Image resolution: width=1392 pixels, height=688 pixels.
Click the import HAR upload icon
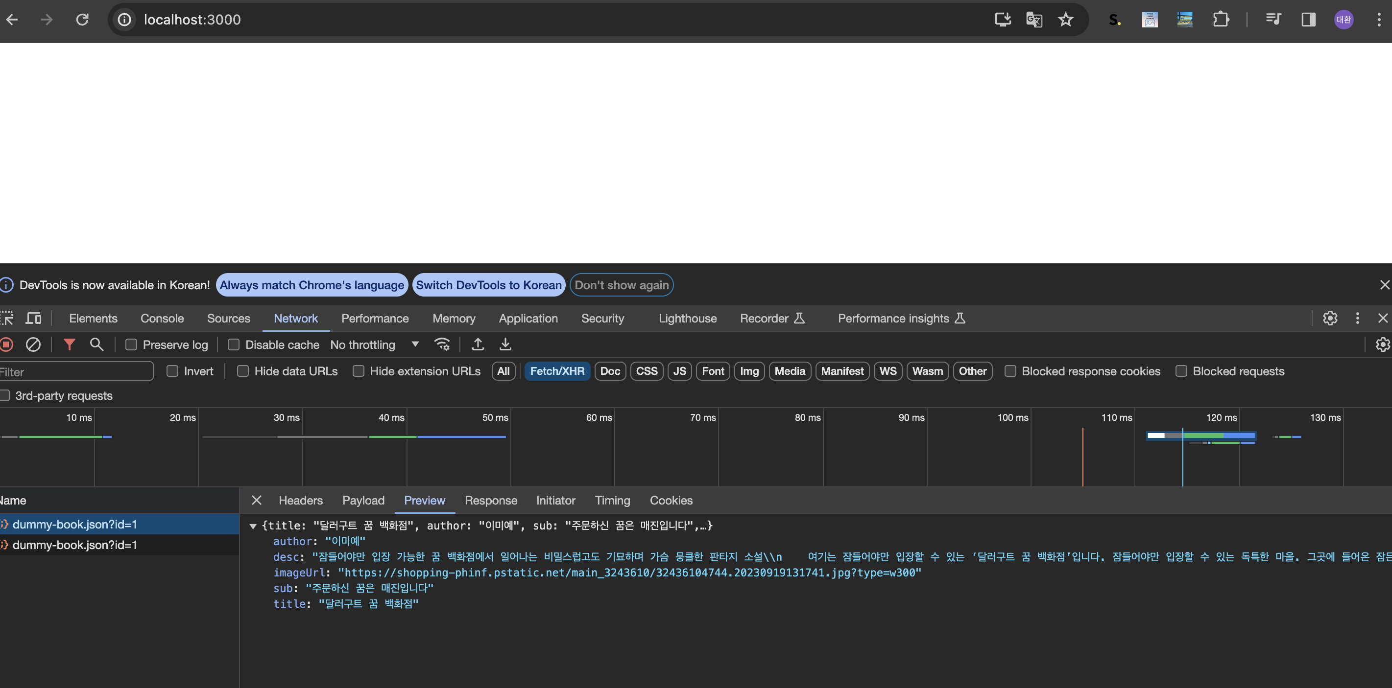pos(478,344)
